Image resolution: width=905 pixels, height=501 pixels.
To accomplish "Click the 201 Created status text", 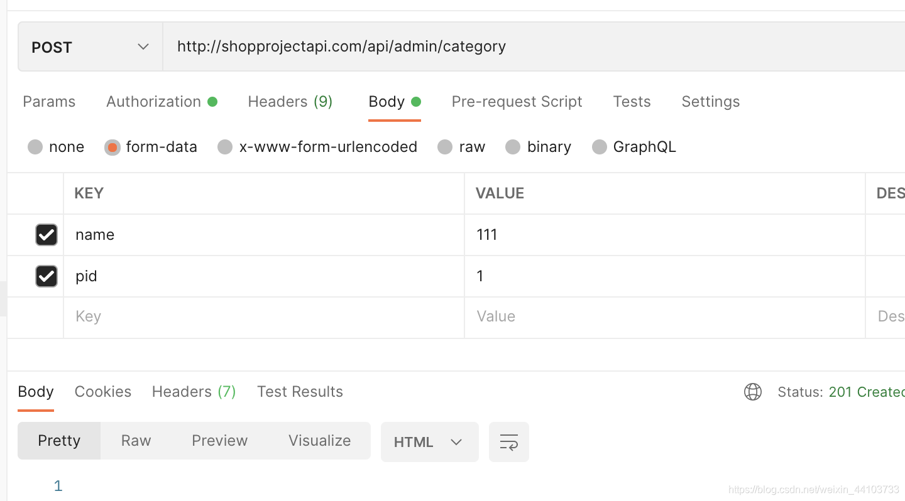I will (867, 392).
